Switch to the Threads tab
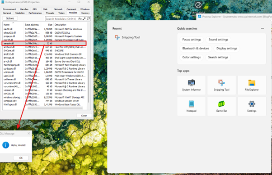Image resolution: width=272 pixels, height=175 pixels. [50, 13]
